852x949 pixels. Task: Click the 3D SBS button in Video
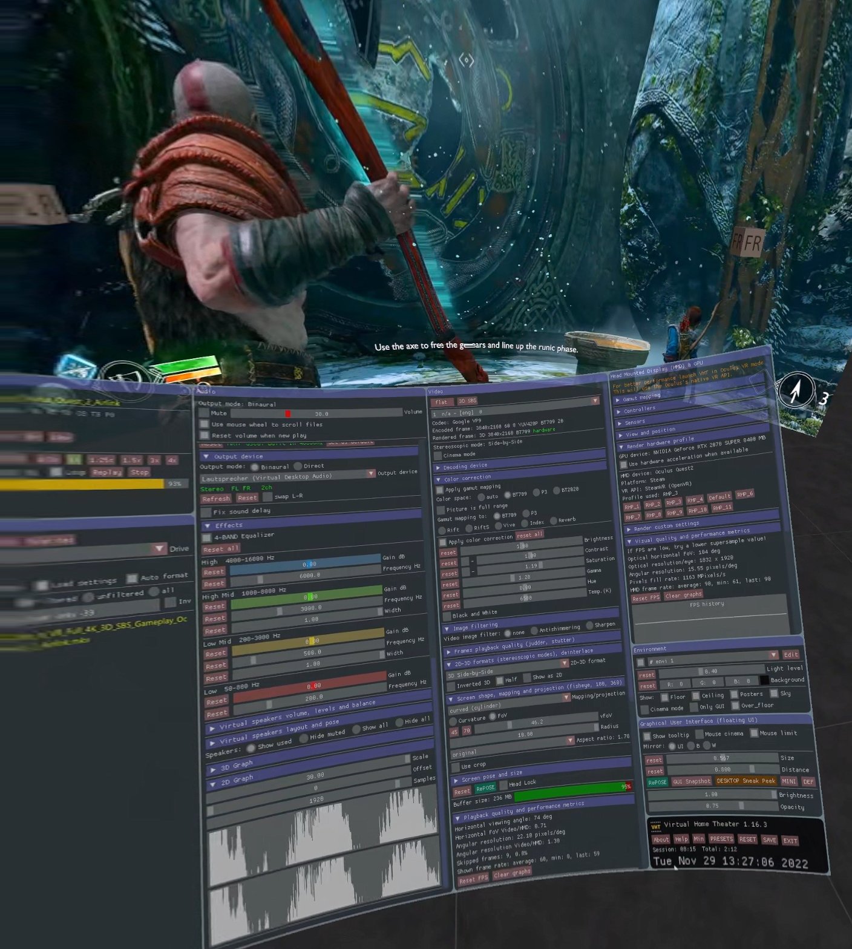pyautogui.click(x=467, y=401)
